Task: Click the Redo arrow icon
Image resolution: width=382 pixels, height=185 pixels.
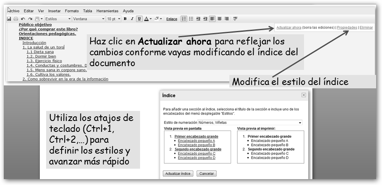Action: coord(30,19)
